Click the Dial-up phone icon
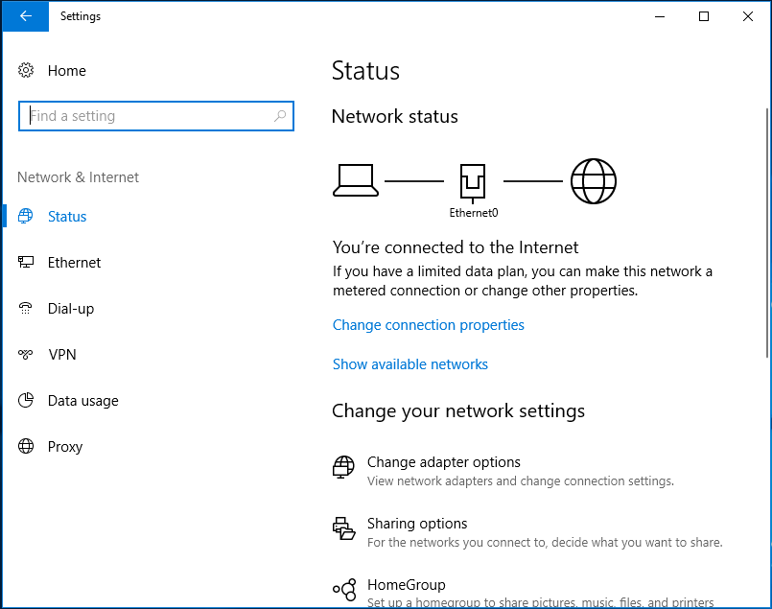 (x=26, y=308)
